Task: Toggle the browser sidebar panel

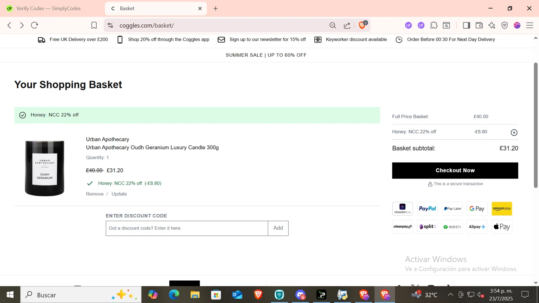Action: 466,25
